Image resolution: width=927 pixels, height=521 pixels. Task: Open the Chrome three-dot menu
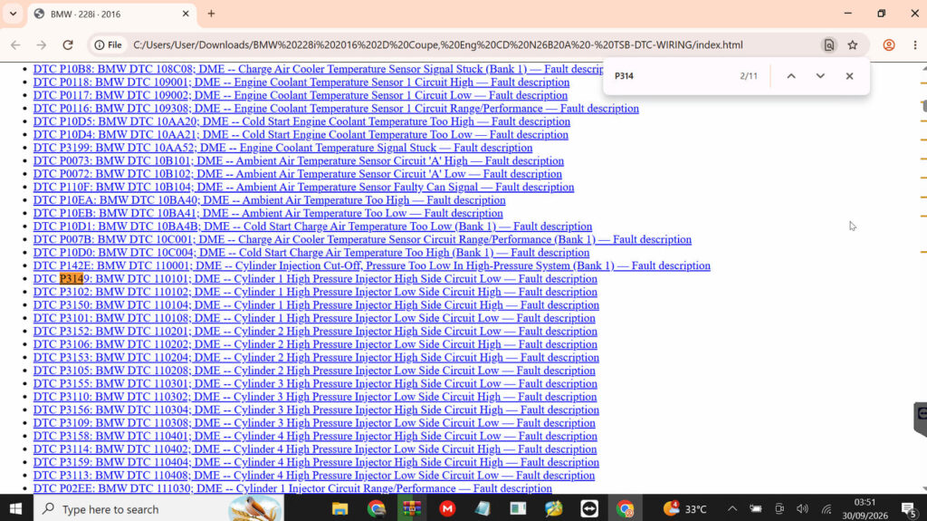coord(914,45)
